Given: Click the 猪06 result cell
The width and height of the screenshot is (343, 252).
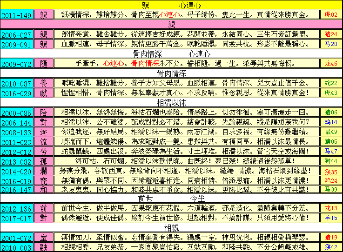Looking at the screenshot, I should tap(331, 113).
